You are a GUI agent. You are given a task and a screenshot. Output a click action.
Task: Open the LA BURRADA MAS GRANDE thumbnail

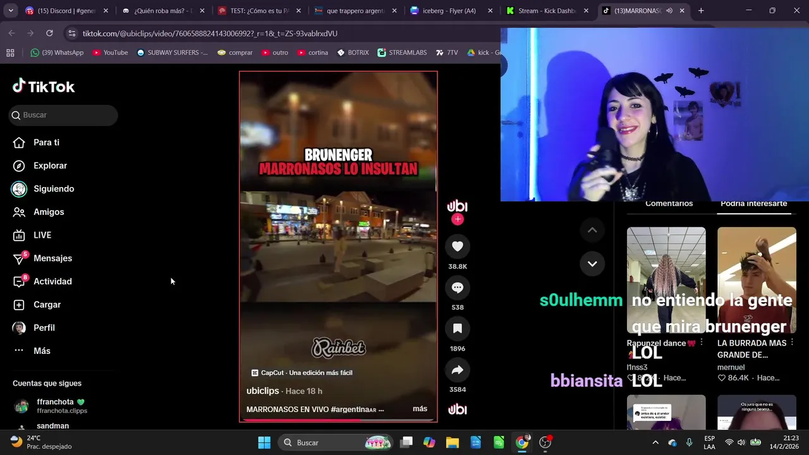click(757, 280)
